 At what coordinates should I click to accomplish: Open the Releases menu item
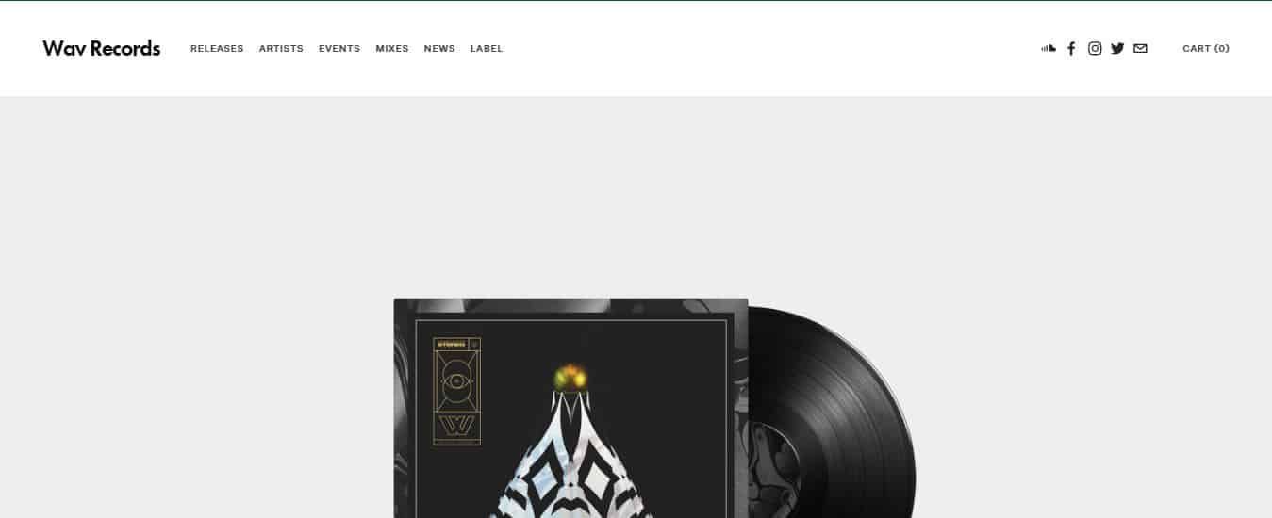coord(217,49)
